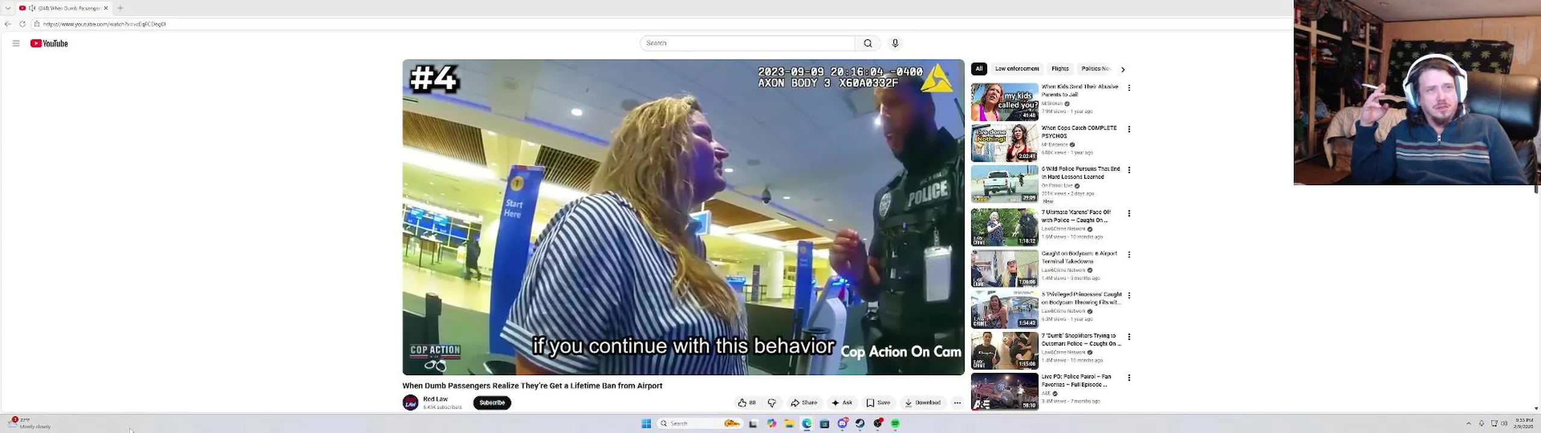This screenshot has width=1541, height=433.
Task: Open options for 7 Ultimate Karens video
Action: pos(1129,213)
